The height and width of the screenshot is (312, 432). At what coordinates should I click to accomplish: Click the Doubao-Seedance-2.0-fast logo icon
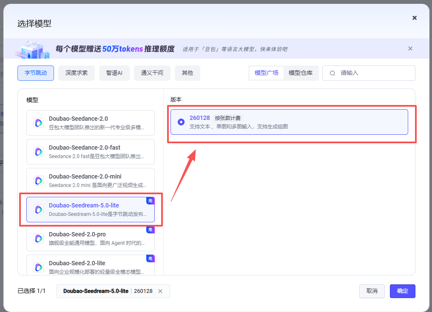[x=39, y=152]
